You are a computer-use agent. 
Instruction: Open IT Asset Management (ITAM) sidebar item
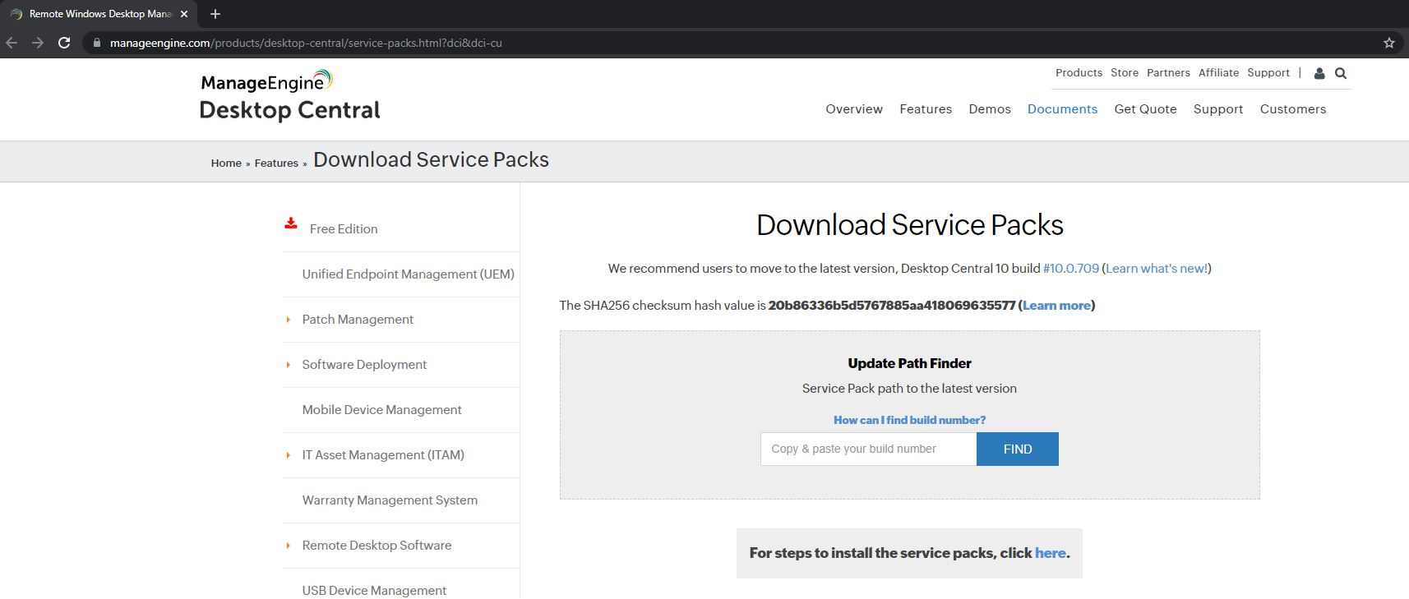[x=383, y=455]
